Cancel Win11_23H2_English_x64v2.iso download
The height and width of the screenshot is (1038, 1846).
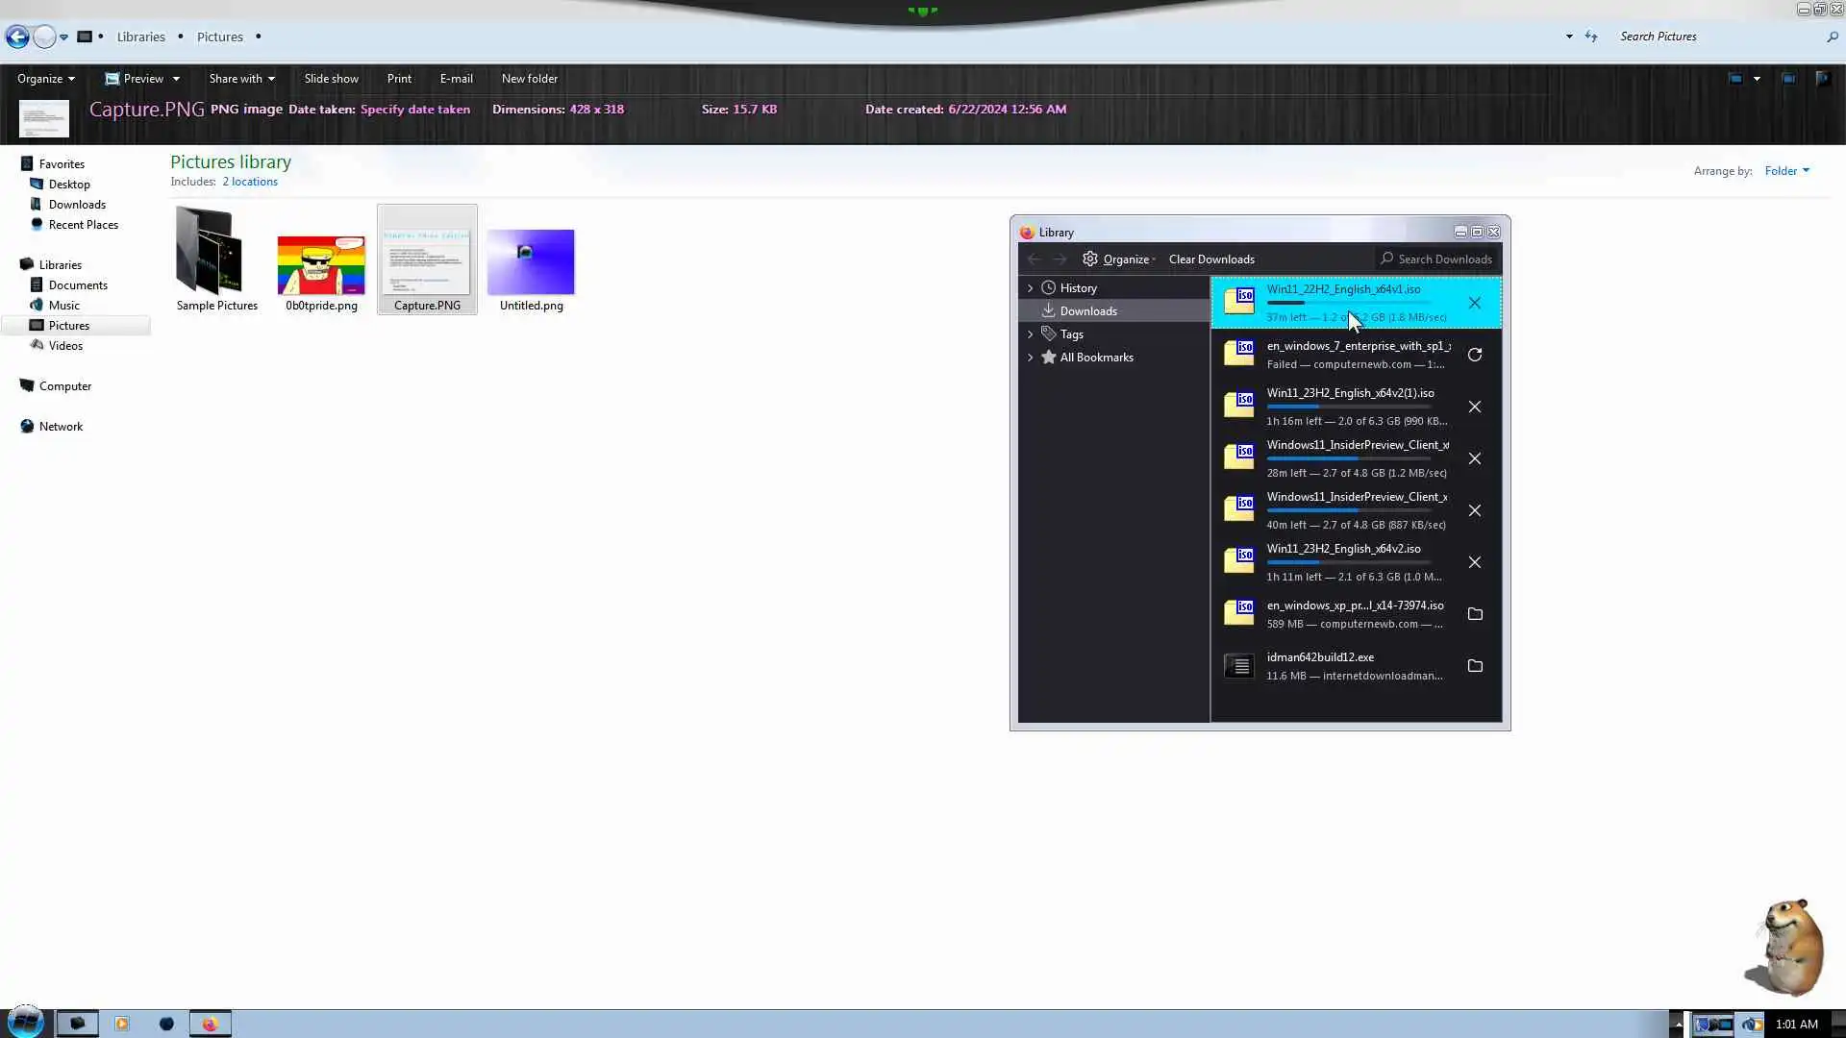tap(1474, 562)
